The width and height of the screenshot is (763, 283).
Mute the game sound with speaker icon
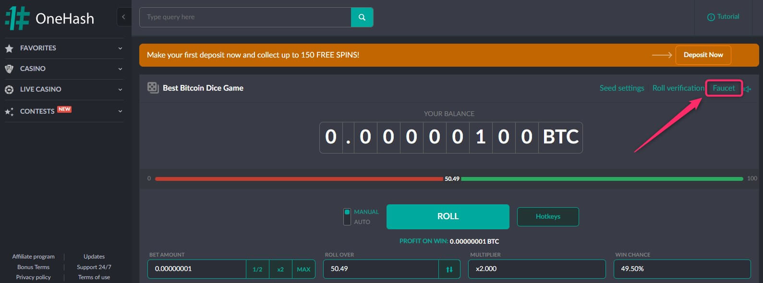748,89
